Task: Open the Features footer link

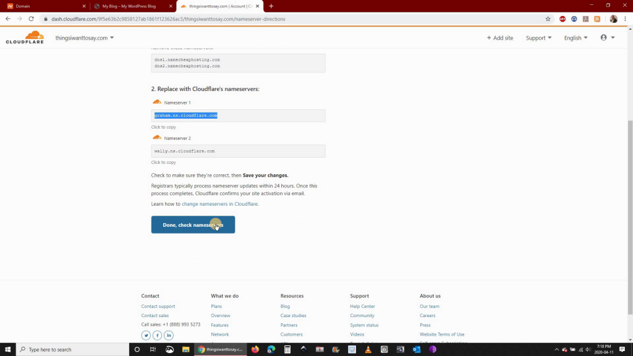Action: point(219,325)
